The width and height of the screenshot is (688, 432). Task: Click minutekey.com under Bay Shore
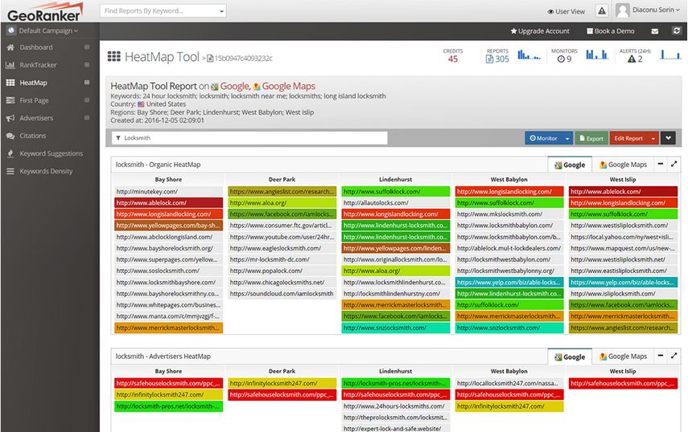click(168, 192)
